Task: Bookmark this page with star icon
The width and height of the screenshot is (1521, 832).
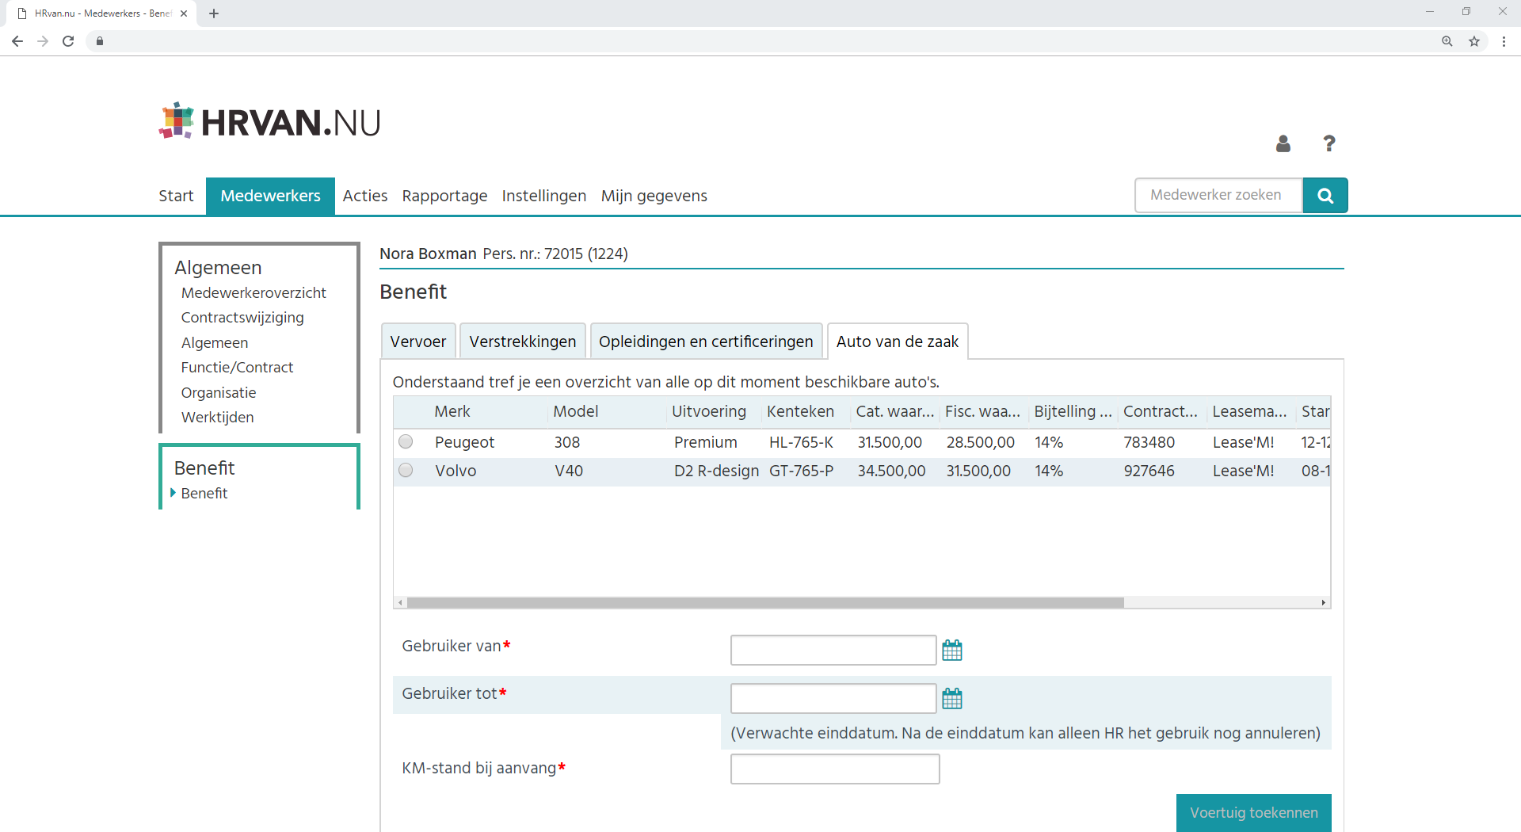Action: (x=1474, y=41)
